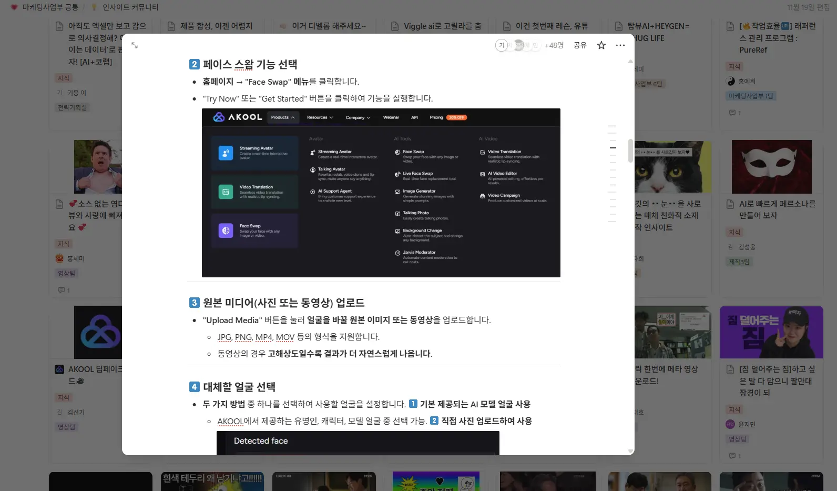Viewport: 837px width, 491px height.
Task: Show the +48명 viewer list
Action: (554, 45)
